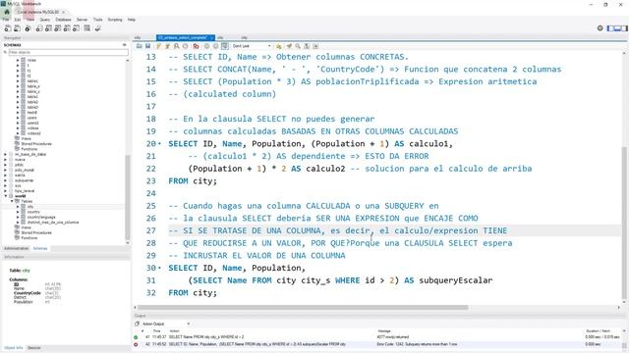Switch to the Local instance connection tab

coord(38,12)
